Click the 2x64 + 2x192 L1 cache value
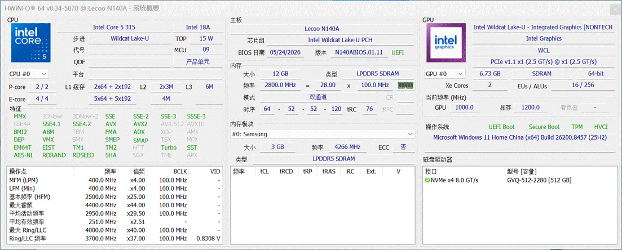622x250 pixels. click(x=112, y=87)
